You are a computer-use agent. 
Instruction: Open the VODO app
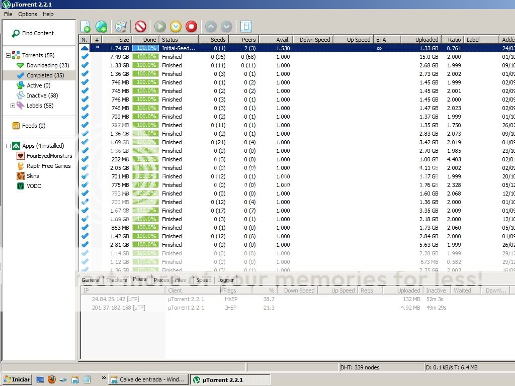[x=34, y=186]
